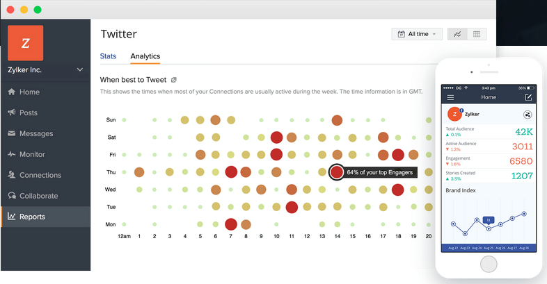Image resolution: width=547 pixels, height=284 pixels.
Task: Click the Monday 7 red dot
Action: click(231, 224)
